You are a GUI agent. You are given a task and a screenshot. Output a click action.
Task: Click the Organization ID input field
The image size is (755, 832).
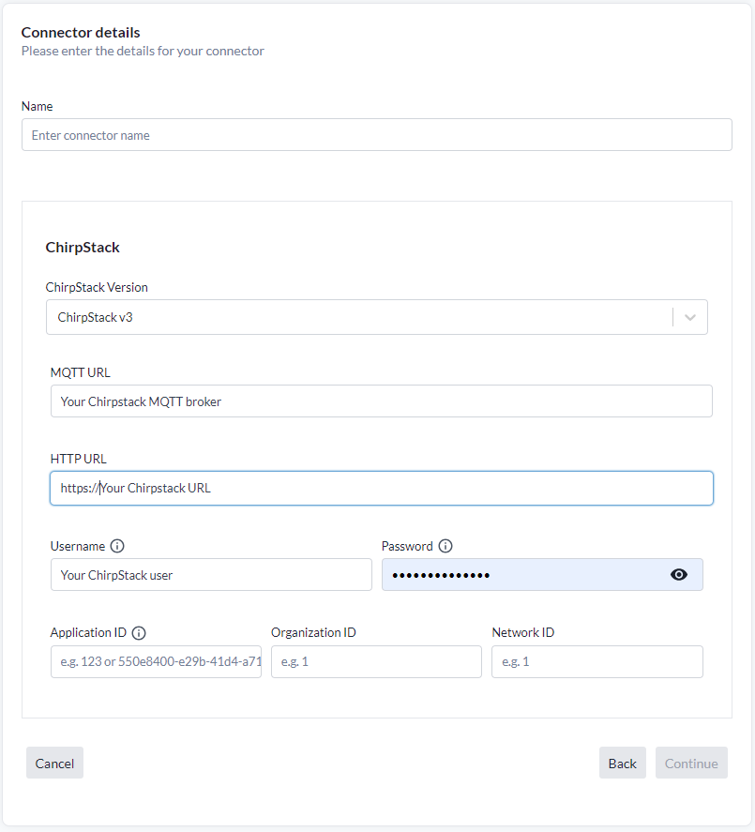coord(376,661)
